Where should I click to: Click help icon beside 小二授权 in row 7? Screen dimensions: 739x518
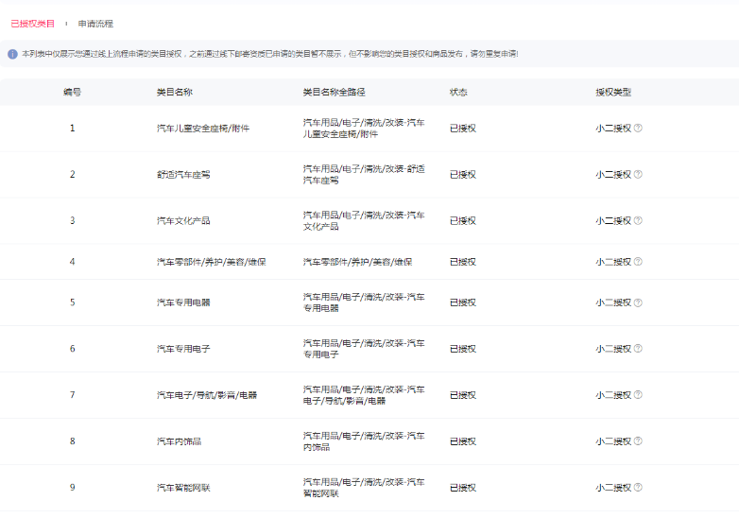click(638, 395)
